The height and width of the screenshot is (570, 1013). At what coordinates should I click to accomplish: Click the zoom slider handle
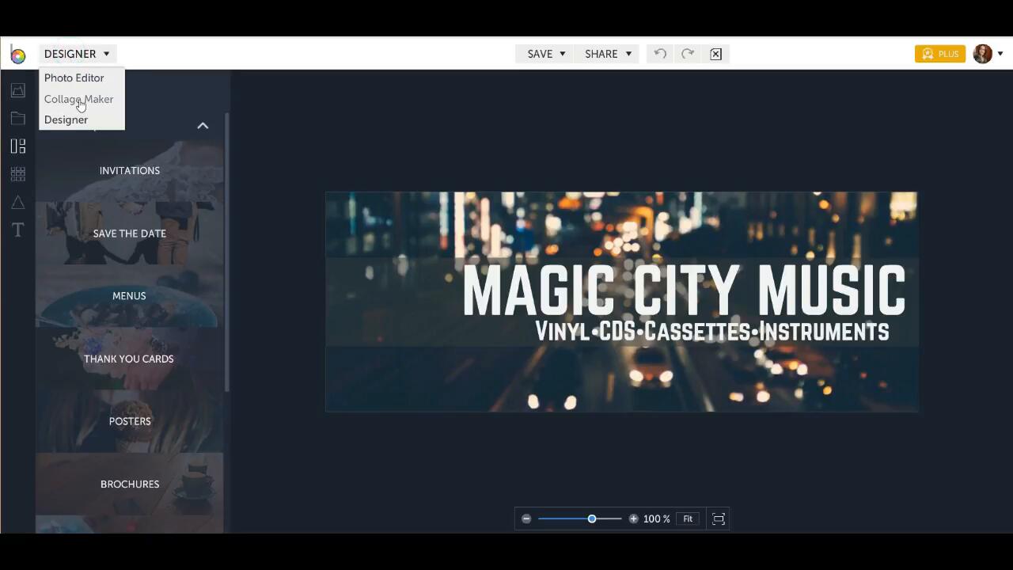coord(592,519)
